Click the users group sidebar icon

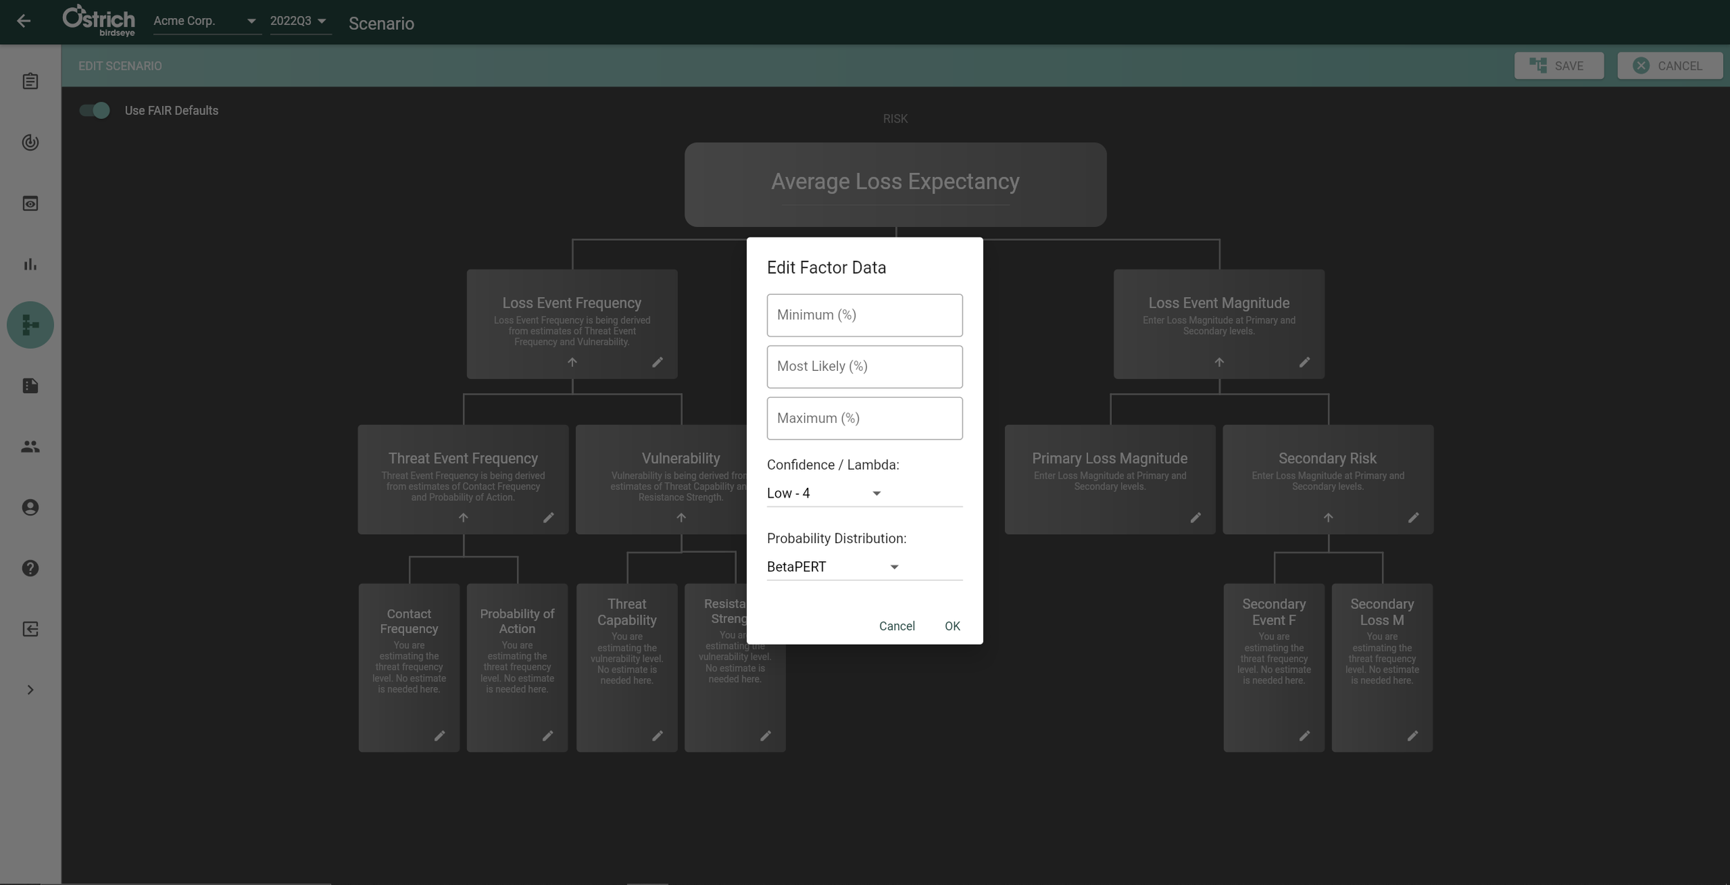(x=30, y=447)
